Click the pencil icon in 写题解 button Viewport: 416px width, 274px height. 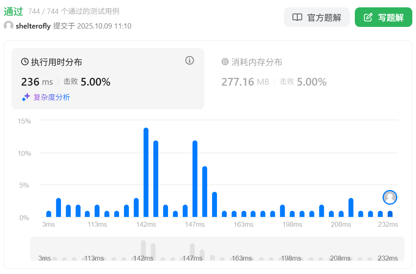coord(368,18)
